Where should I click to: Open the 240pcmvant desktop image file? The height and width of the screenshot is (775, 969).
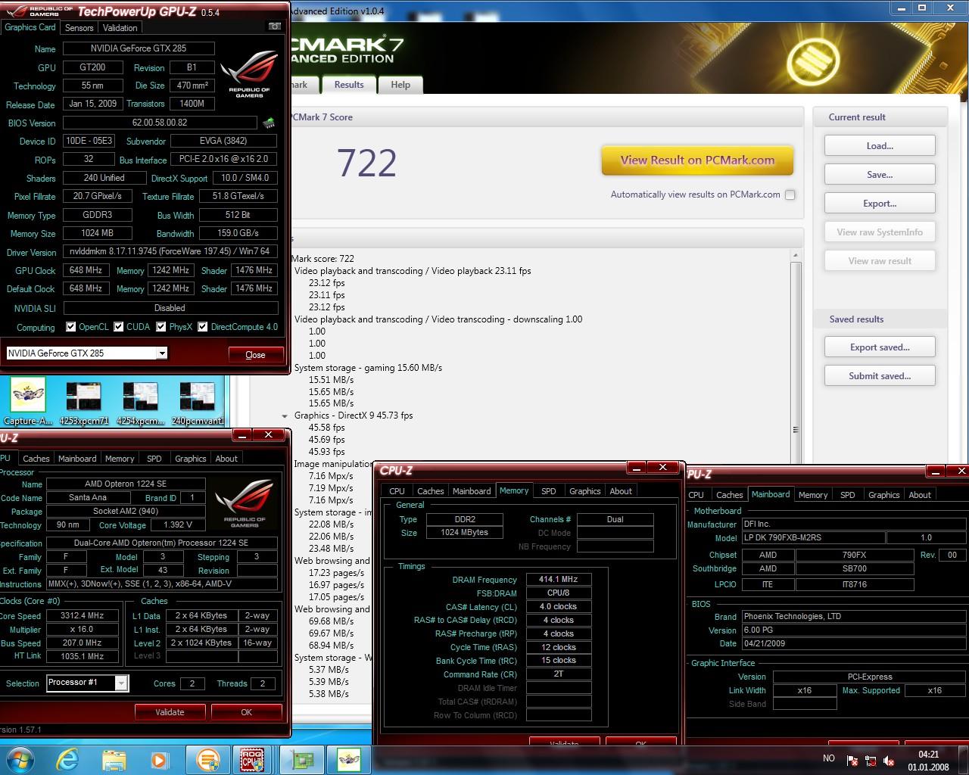196,403
